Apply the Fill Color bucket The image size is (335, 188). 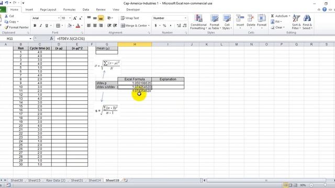[70, 26]
